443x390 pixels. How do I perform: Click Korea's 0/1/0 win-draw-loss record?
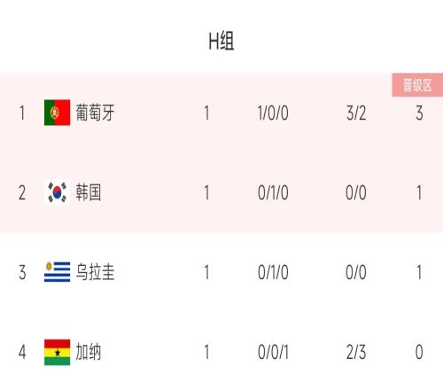[x=273, y=193]
